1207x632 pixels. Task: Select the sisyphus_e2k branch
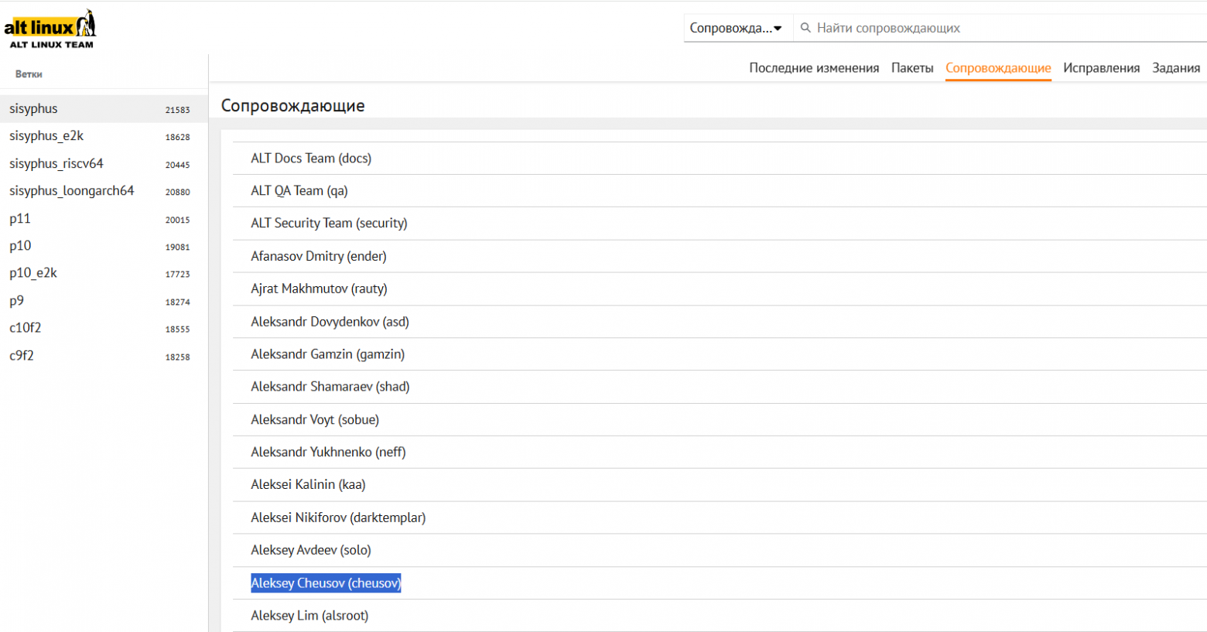click(x=46, y=136)
